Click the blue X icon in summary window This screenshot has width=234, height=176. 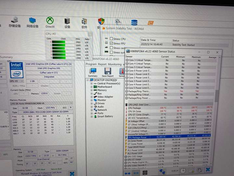point(72,174)
